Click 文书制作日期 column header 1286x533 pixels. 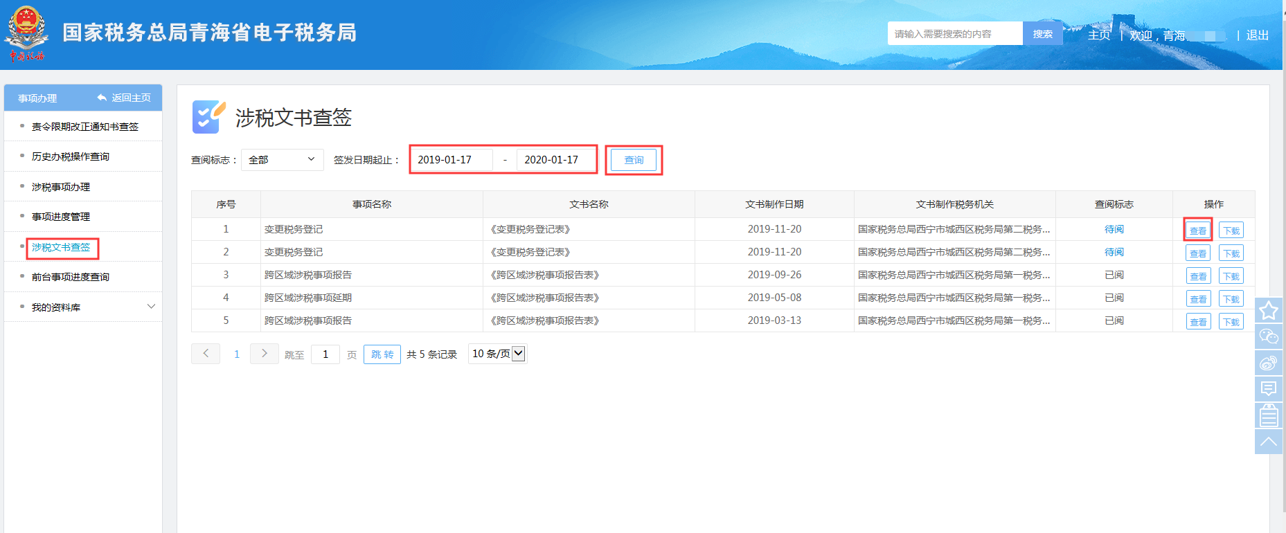pos(774,204)
